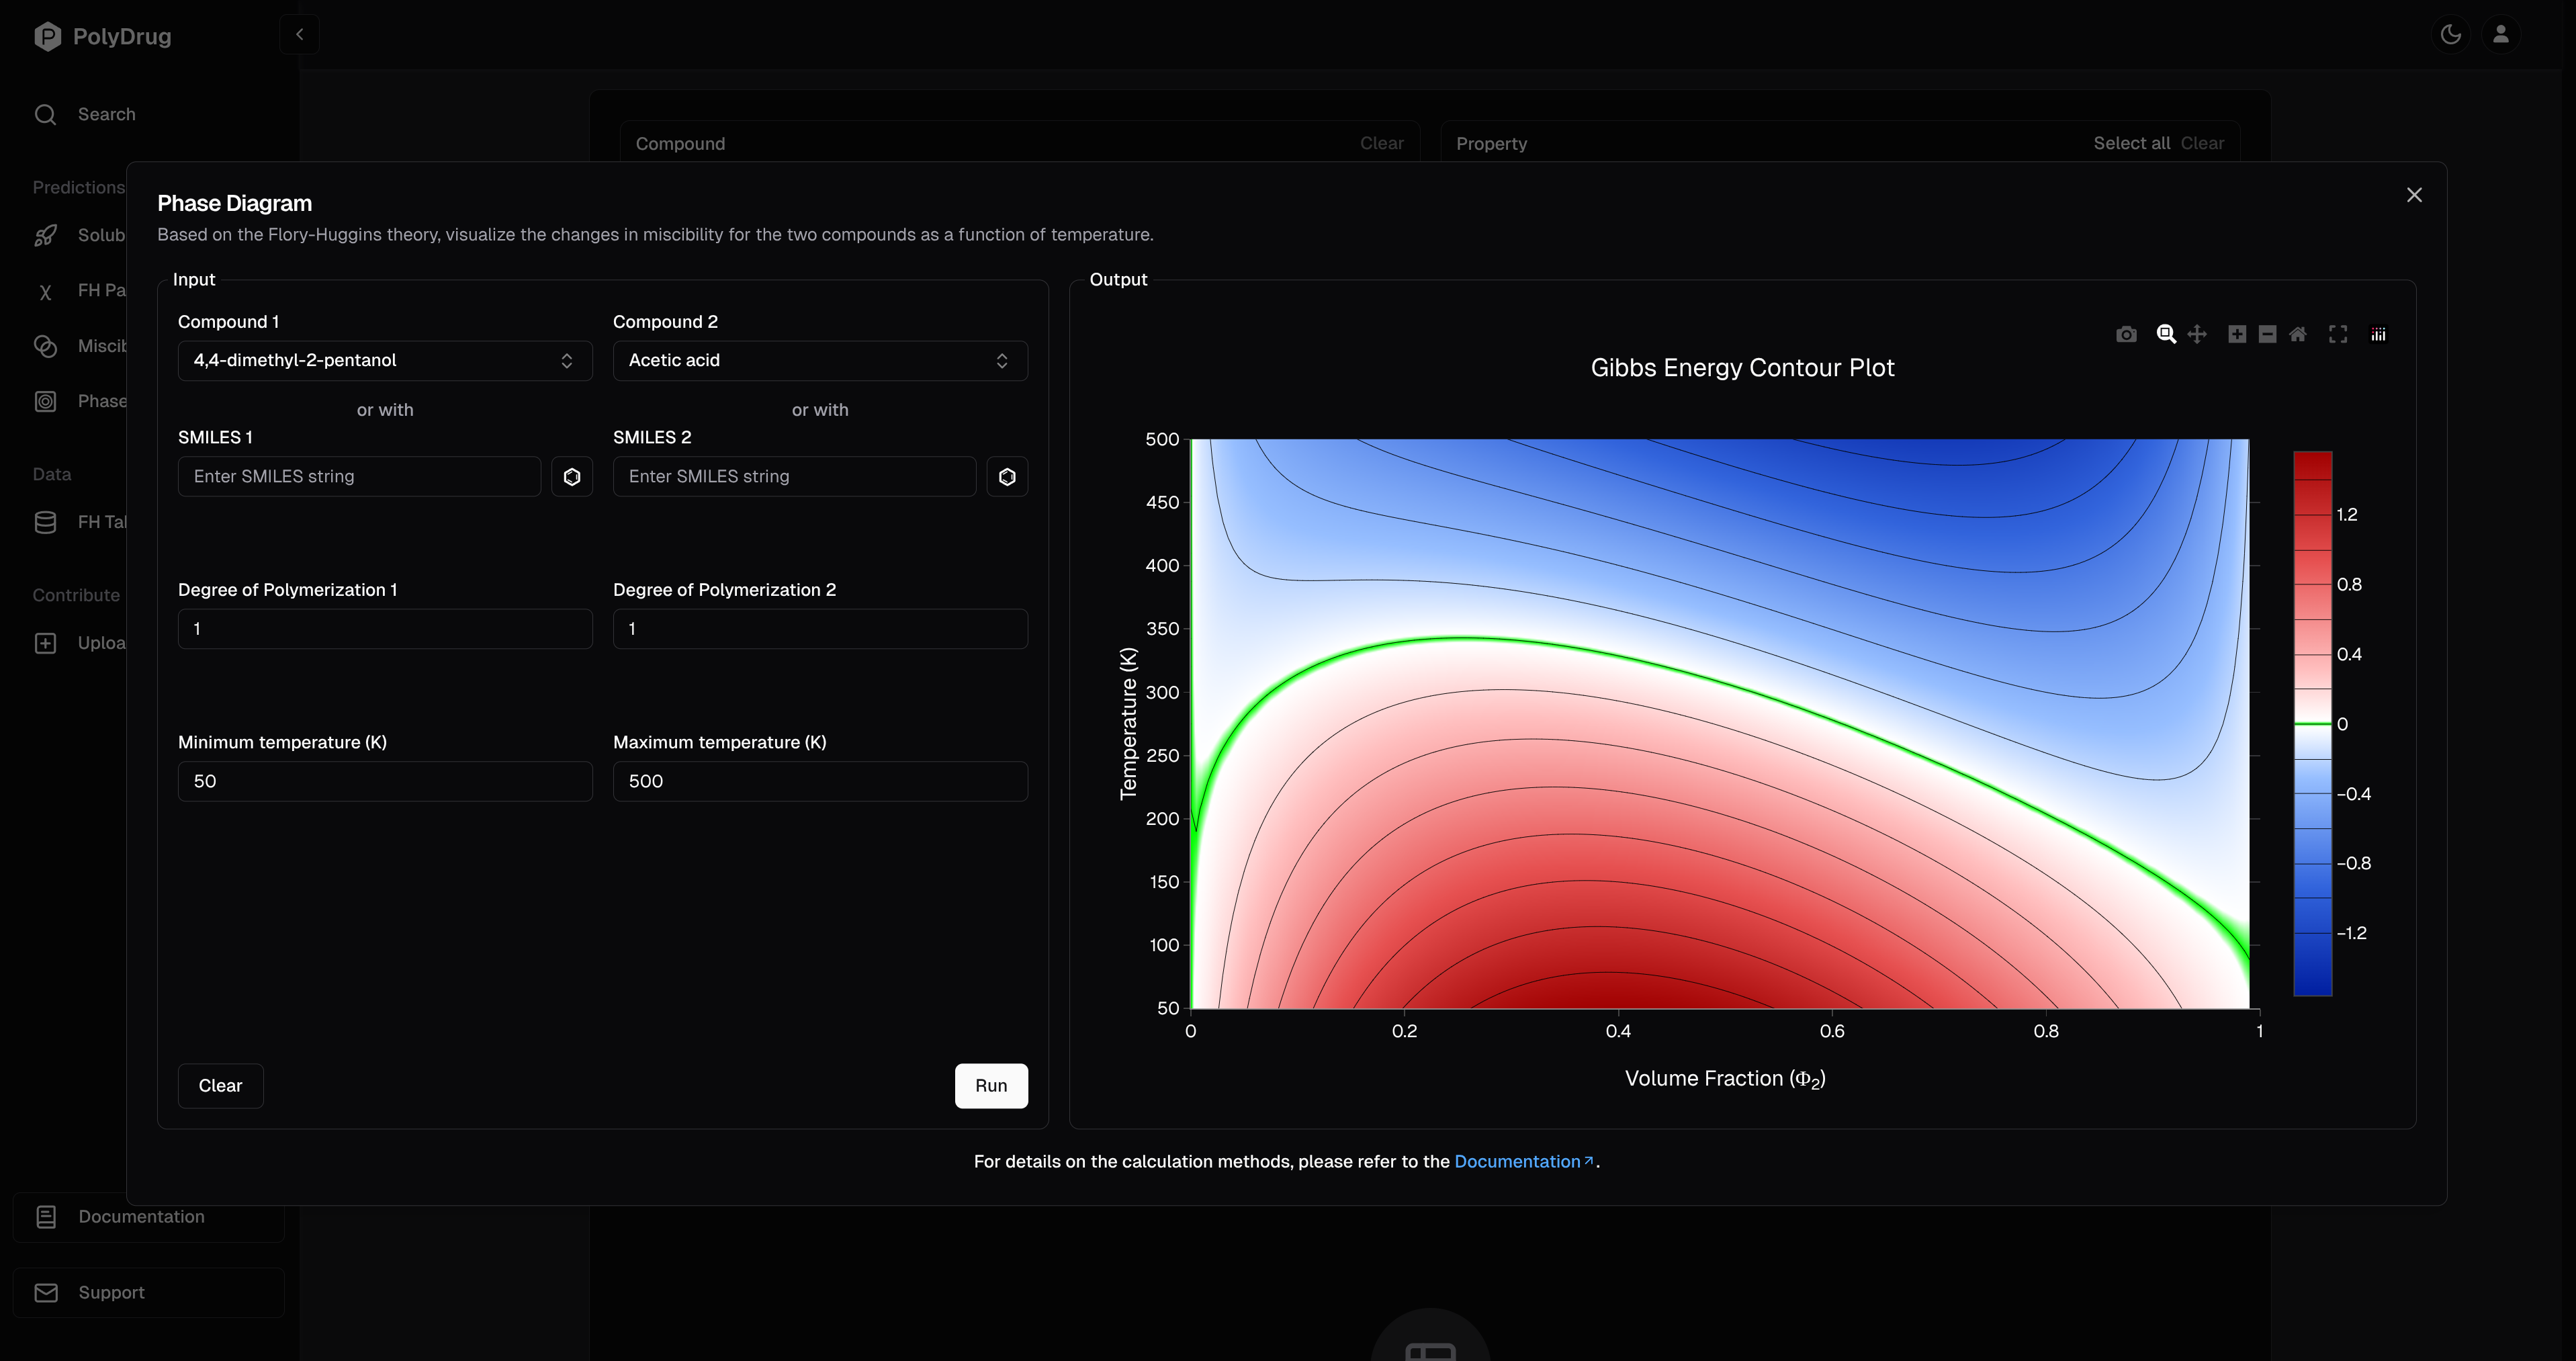Open molecule drawer for SMILES 1
The width and height of the screenshot is (2576, 1361).
click(572, 477)
